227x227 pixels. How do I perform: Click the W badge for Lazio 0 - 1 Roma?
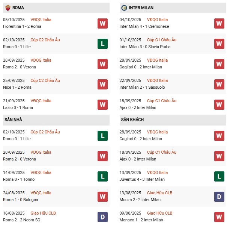pyautogui.click(x=102, y=104)
